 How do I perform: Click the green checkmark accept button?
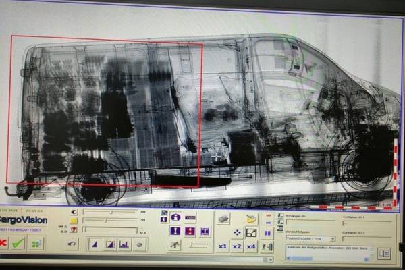18,243
